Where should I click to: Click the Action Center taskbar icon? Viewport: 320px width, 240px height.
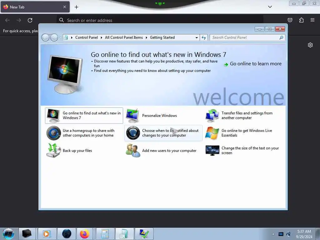(x=144, y=234)
